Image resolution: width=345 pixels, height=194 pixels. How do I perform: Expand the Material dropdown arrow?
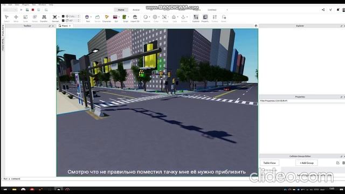[149, 17]
